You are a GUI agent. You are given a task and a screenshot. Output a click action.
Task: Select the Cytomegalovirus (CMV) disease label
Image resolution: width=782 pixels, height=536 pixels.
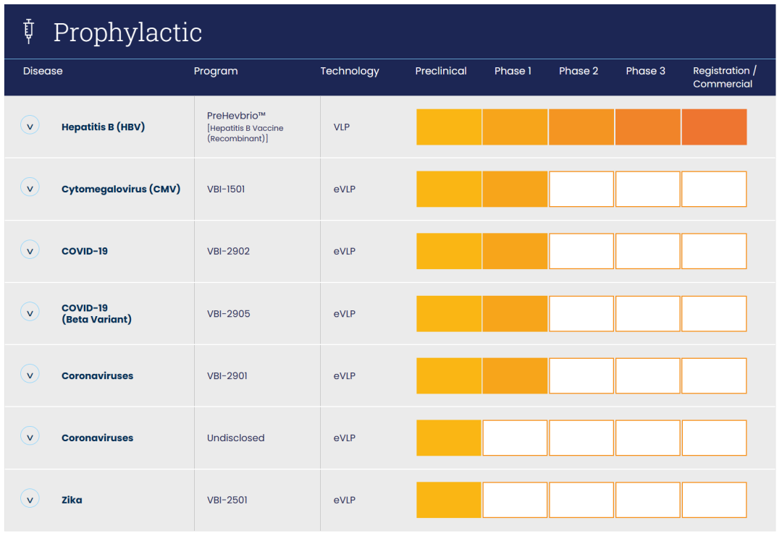tap(120, 189)
